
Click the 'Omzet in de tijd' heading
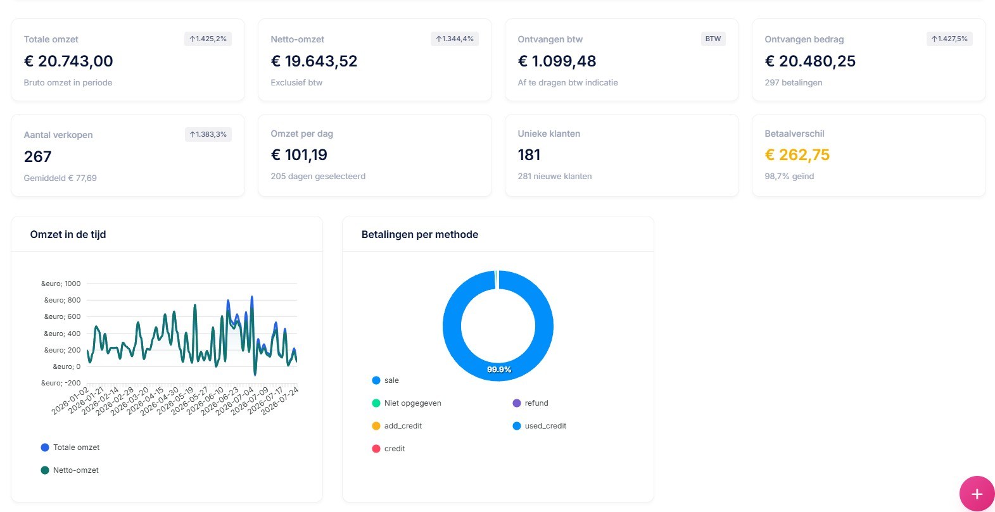(68, 234)
